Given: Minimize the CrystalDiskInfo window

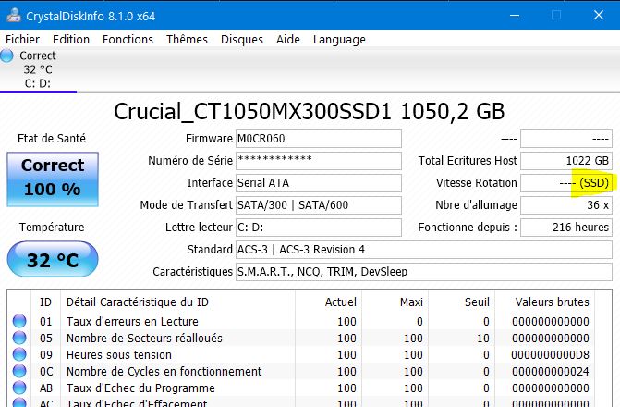Looking at the screenshot, I should (515, 15).
